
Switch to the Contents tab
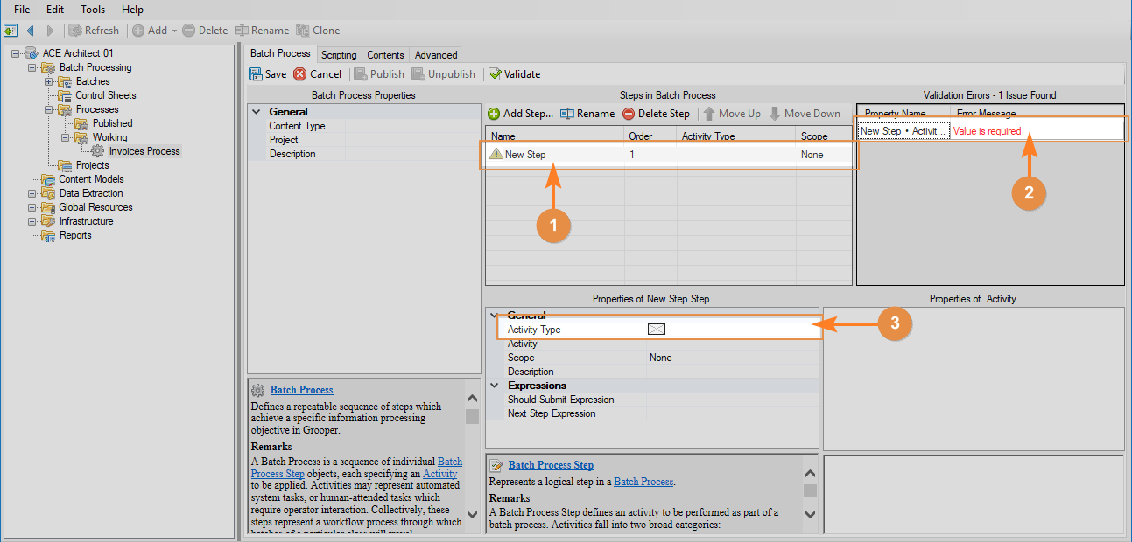[x=385, y=55]
